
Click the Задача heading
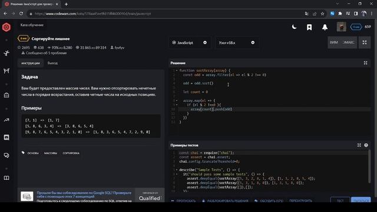(29, 77)
